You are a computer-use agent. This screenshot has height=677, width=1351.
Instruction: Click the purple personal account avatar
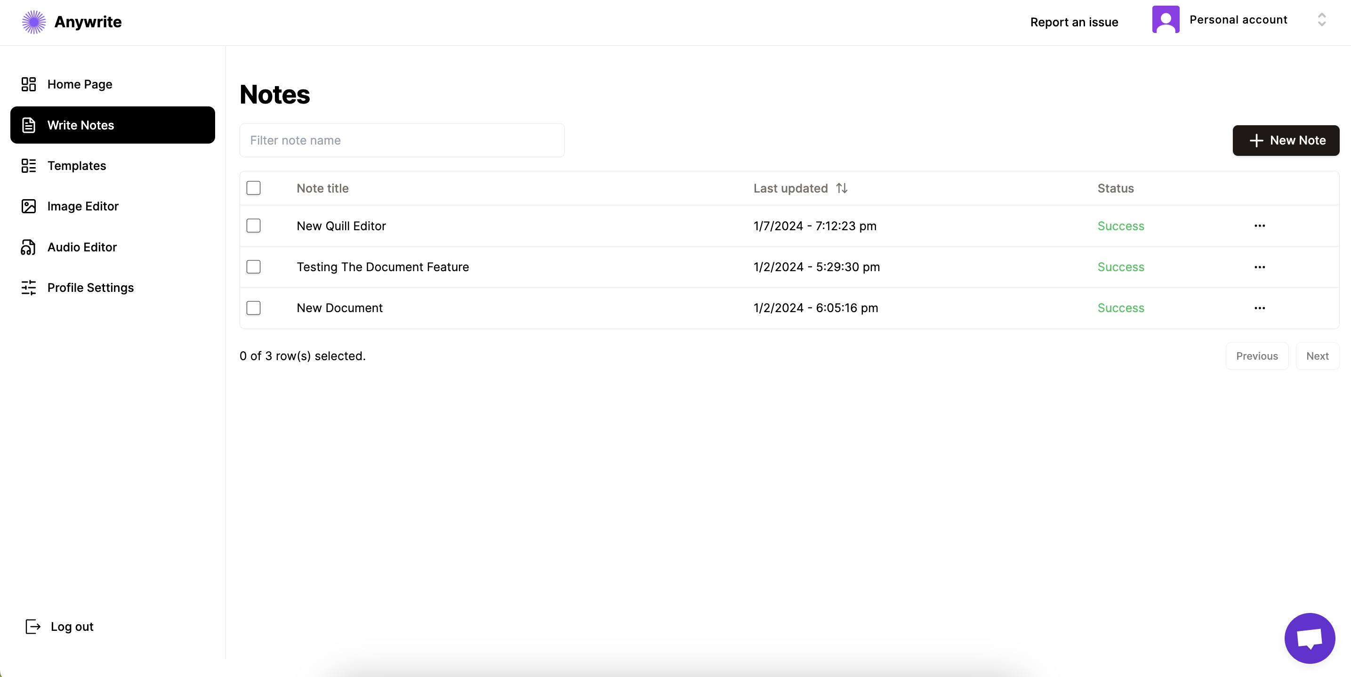click(1166, 19)
